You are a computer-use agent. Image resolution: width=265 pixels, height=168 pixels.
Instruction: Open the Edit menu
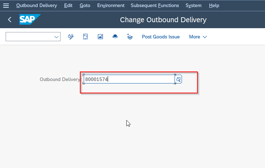coord(68,6)
